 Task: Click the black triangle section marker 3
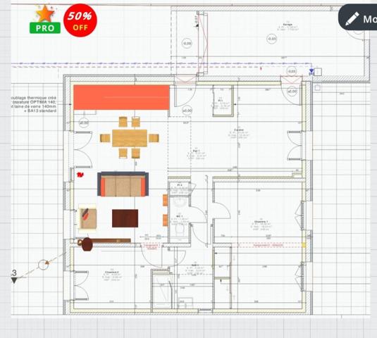point(14,280)
